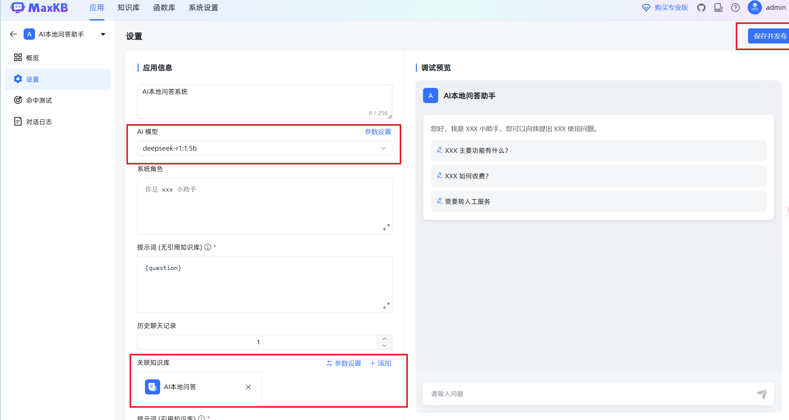Image resolution: width=789 pixels, height=420 pixels.
Task: Remove the AI本地问答 knowledge base
Action: tap(248, 387)
